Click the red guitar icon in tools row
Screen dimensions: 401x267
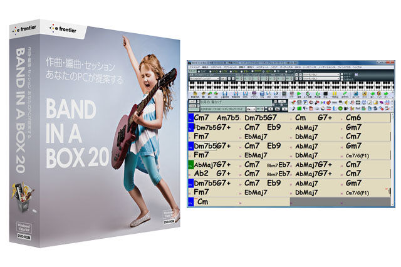[328, 102]
